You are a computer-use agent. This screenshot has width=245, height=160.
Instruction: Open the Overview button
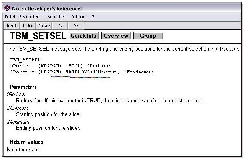[x=116, y=36]
